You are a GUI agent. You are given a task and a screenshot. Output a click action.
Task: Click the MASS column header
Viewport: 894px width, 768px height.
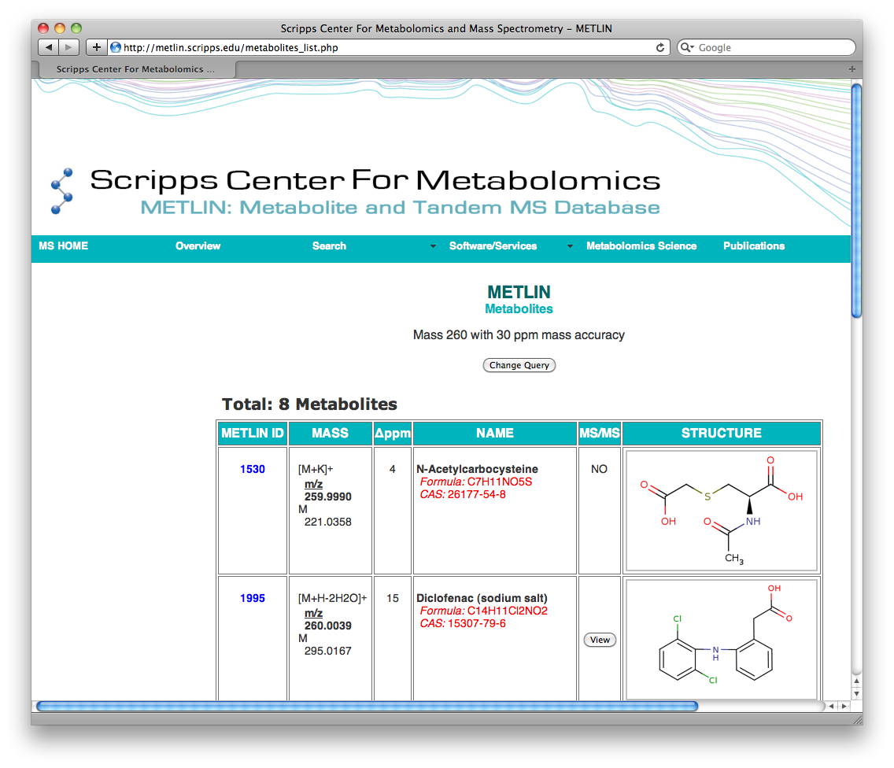pos(330,434)
